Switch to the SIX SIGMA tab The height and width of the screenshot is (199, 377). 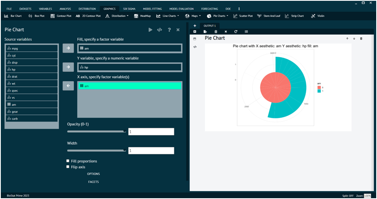pyautogui.click(x=129, y=9)
